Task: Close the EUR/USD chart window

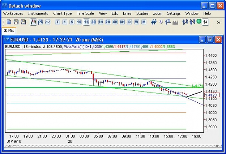Action: (x=218, y=40)
